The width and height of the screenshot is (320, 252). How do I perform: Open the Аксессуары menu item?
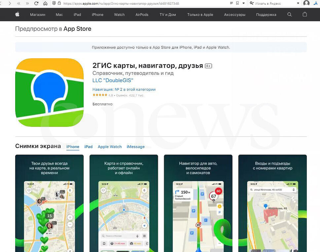click(x=234, y=15)
